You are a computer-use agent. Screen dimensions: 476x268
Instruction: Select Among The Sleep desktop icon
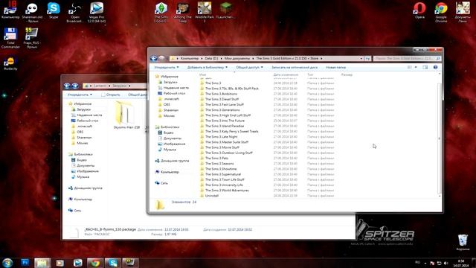183,12
